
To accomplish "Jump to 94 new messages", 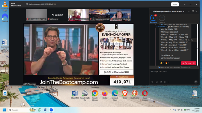I will pos(187,63).
